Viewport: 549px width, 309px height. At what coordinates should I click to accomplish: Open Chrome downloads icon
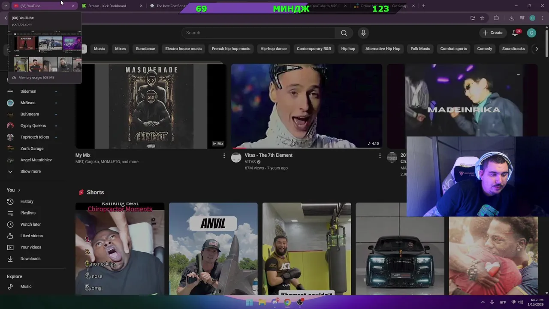click(x=512, y=18)
